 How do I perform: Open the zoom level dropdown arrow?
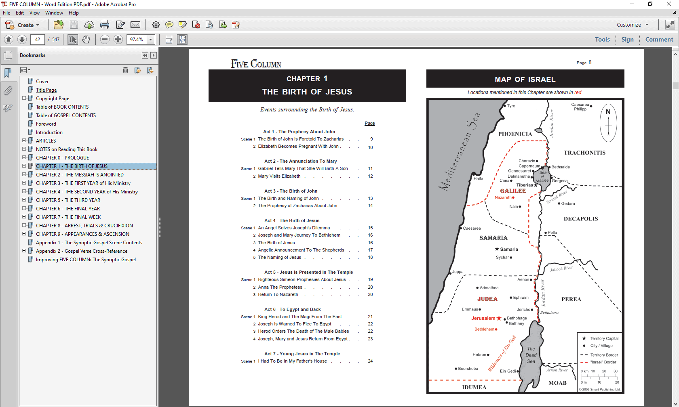pyautogui.click(x=151, y=40)
